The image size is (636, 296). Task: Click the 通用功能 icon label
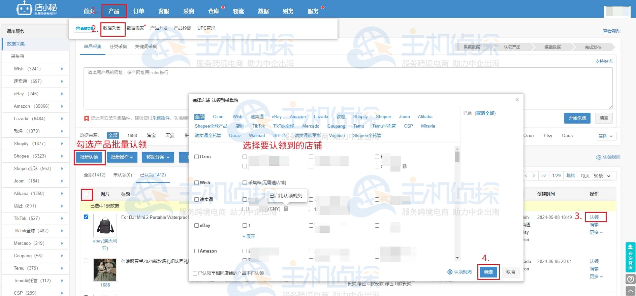84,28
